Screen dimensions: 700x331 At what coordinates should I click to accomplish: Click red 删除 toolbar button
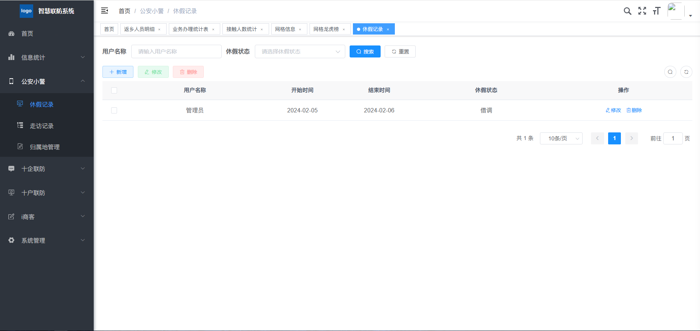[x=188, y=72]
